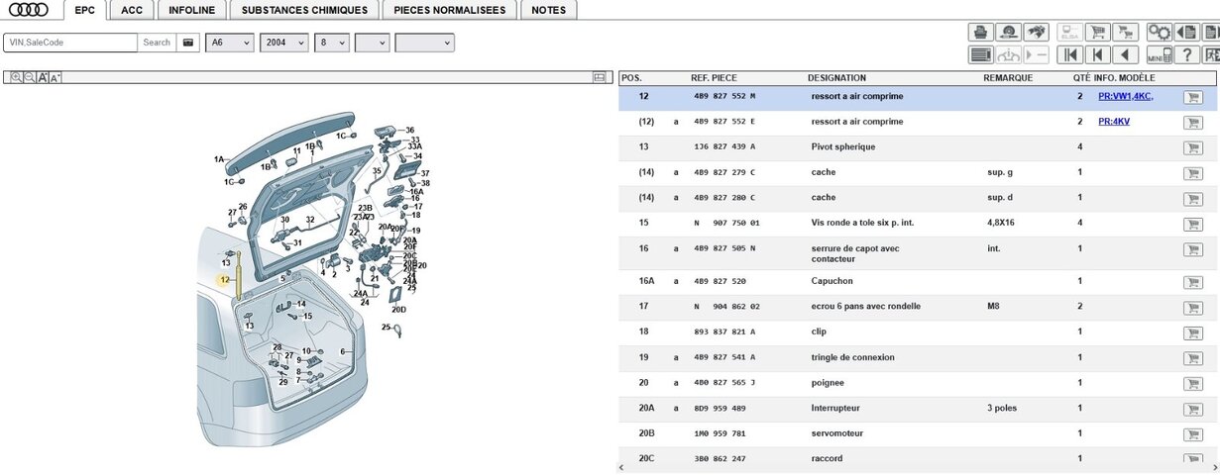Zoom out of the parts diagram

coord(30,77)
